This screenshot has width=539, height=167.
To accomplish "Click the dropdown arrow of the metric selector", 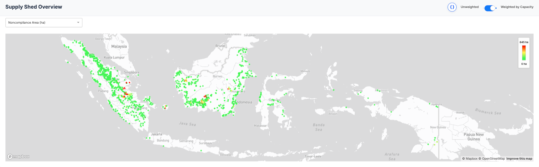I will (78, 23).
